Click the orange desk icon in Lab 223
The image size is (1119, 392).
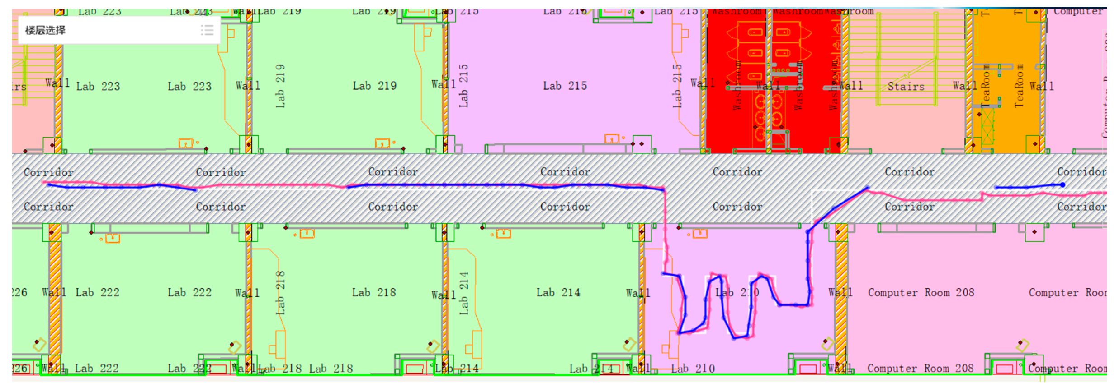186,143
